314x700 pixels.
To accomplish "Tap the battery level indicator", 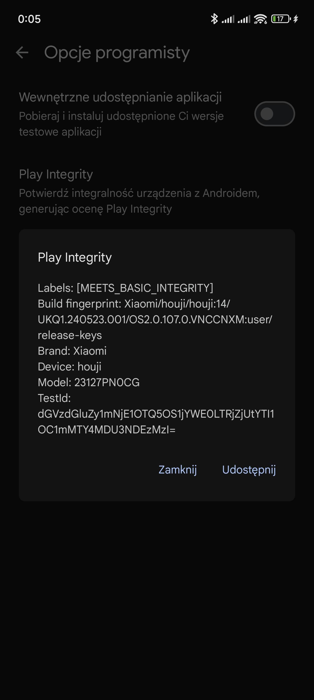I will click(x=281, y=19).
